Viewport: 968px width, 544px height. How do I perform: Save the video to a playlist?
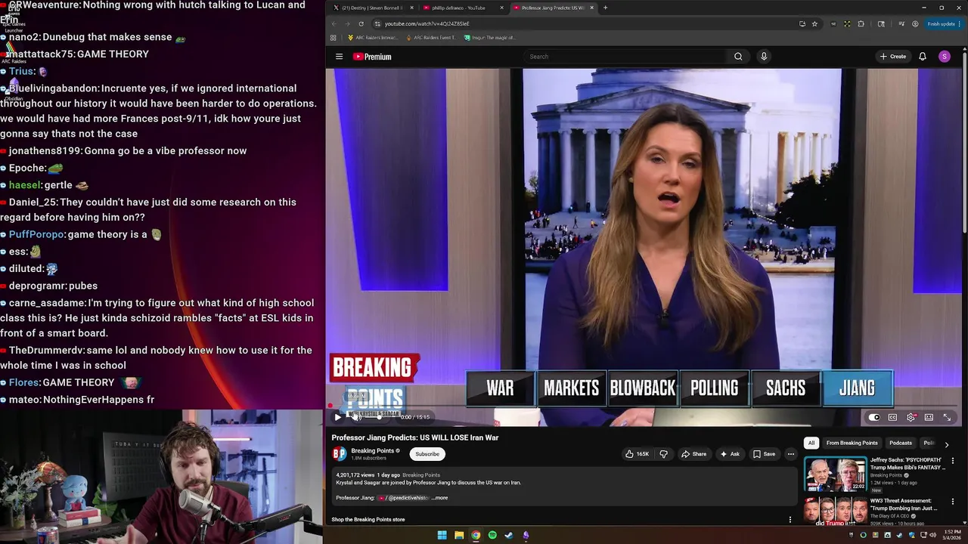(x=764, y=454)
